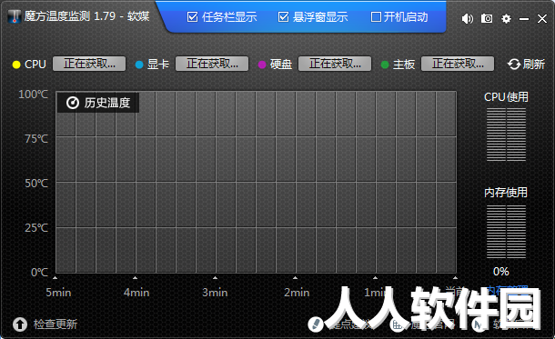This screenshot has width=555, height=339.
Task: Click the 0% memory usage value
Action: click(501, 272)
